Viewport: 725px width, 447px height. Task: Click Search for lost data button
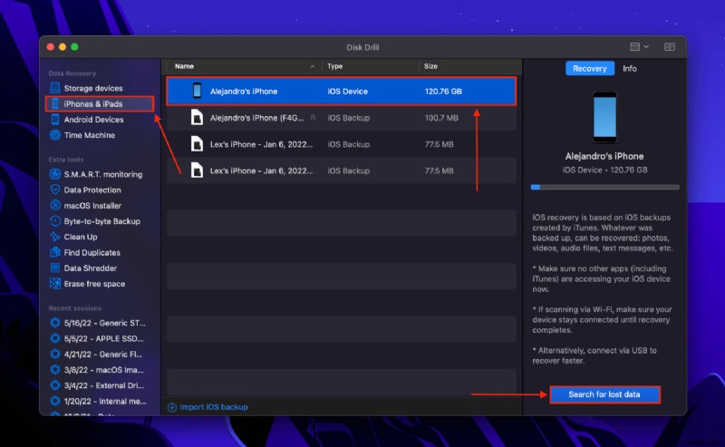604,394
